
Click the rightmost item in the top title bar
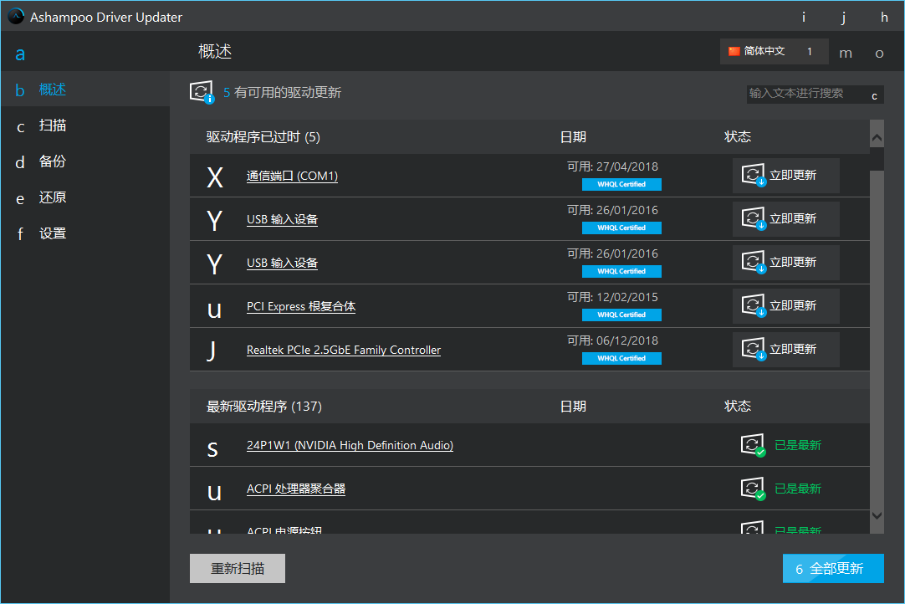point(884,17)
